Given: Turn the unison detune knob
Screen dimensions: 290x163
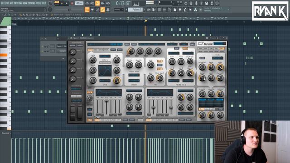Looking at the screenshot, I should click(130, 65).
